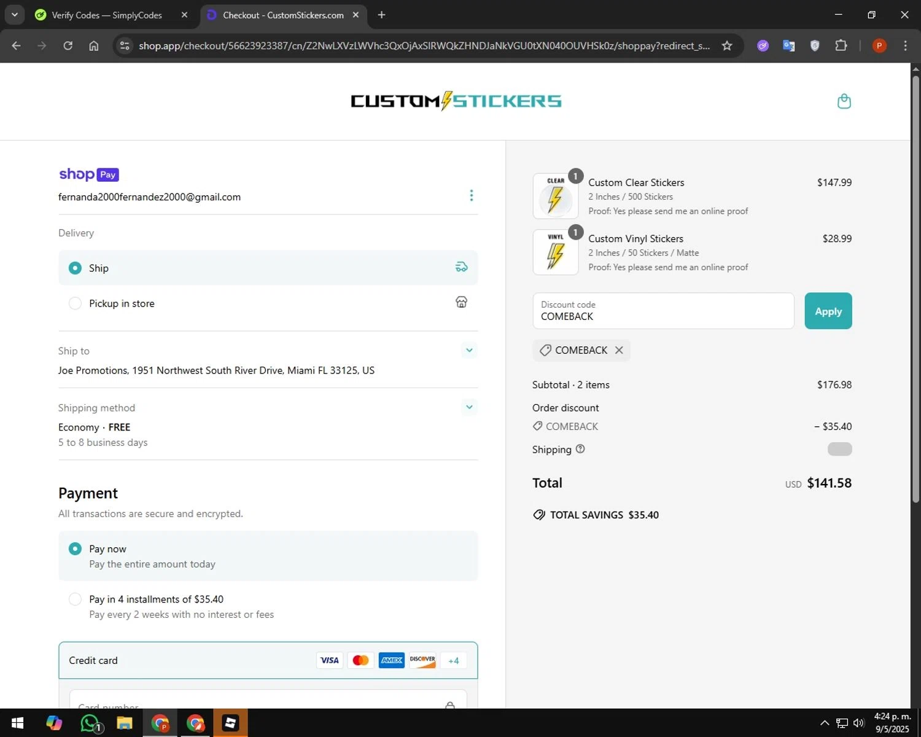Remove the COMEBACK discount tag
921x737 pixels.
619,350
